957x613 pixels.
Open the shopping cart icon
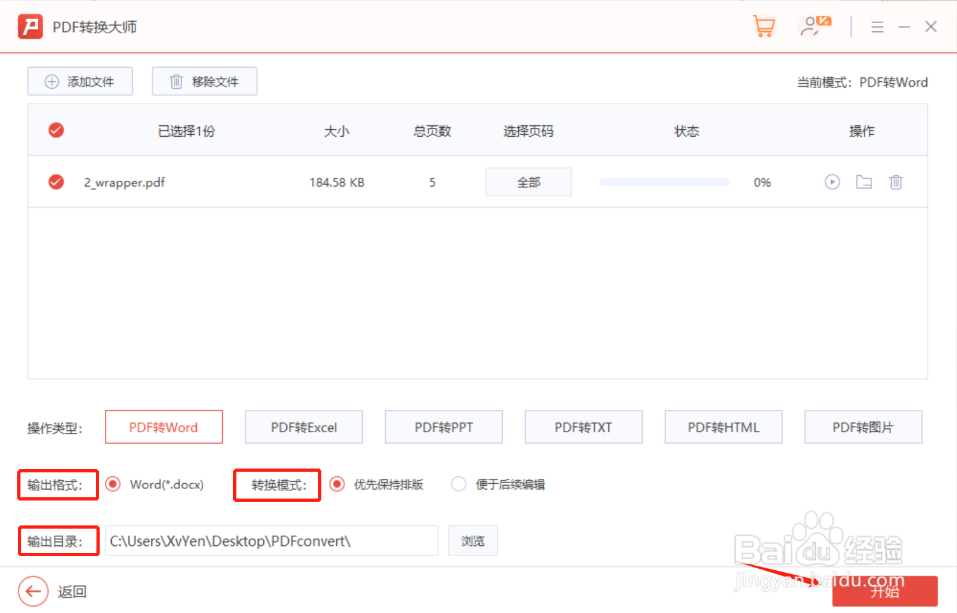click(764, 27)
